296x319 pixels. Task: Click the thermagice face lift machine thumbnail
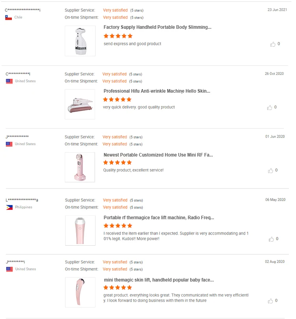[x=80, y=230]
